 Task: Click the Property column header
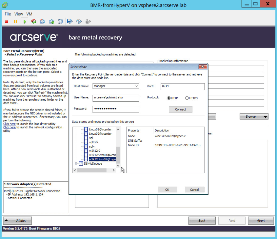[134, 130]
